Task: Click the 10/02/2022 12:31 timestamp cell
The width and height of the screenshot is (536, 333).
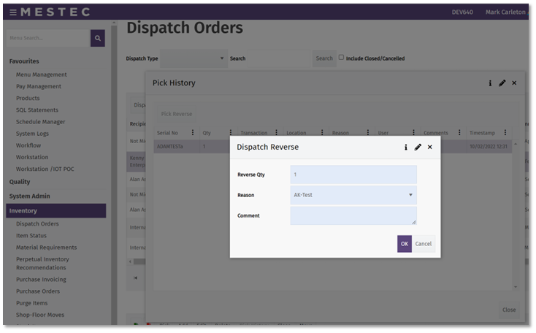Action: click(488, 146)
